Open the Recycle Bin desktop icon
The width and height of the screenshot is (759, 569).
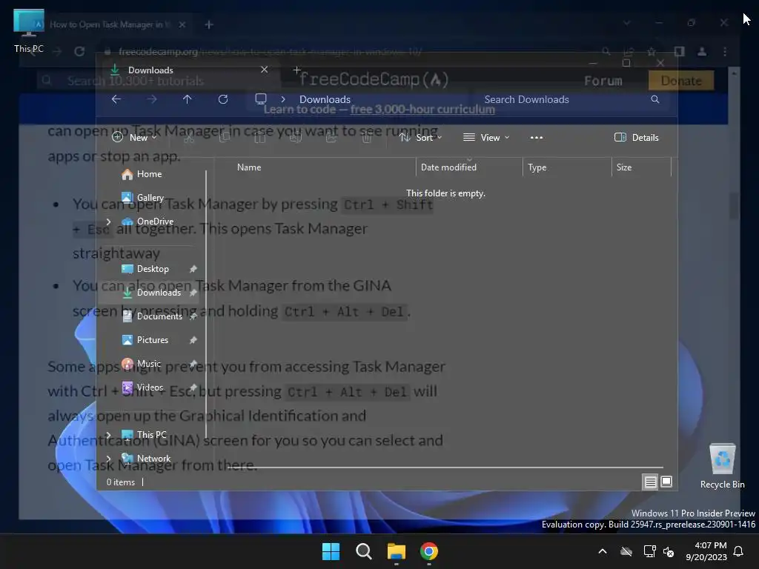[x=722, y=467]
